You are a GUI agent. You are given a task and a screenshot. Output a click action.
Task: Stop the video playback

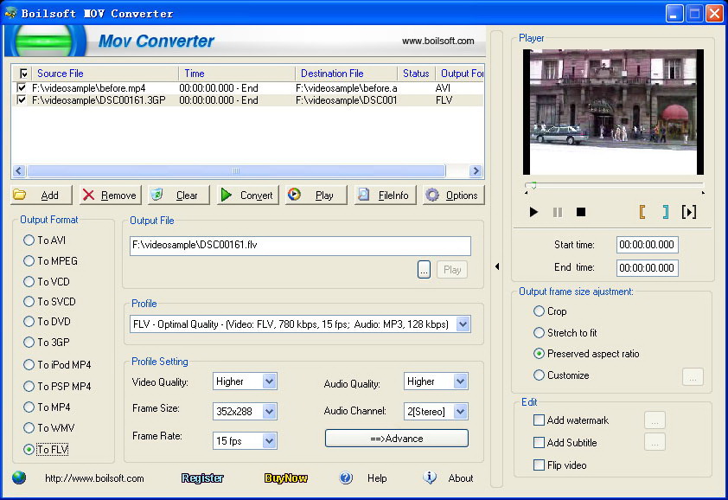[x=581, y=212]
